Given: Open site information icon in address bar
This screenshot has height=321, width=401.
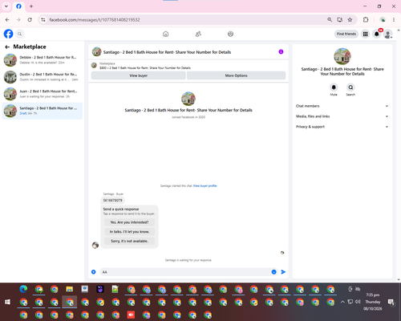Looking at the screenshot, I should [x=43, y=20].
